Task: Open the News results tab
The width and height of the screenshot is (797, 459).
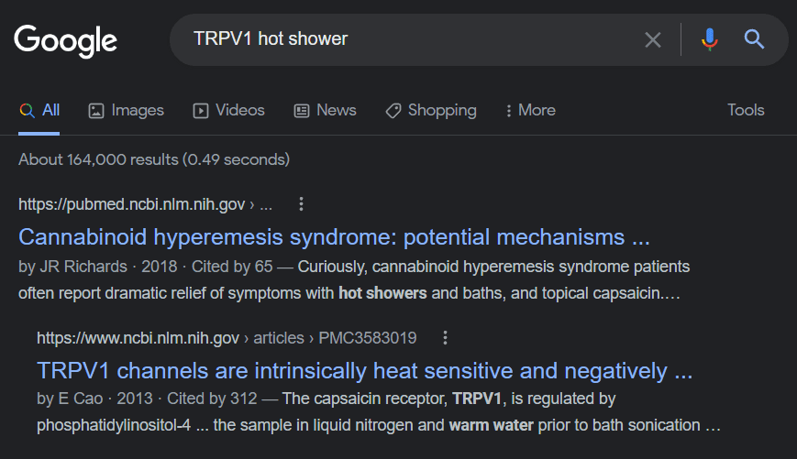Action: [326, 110]
